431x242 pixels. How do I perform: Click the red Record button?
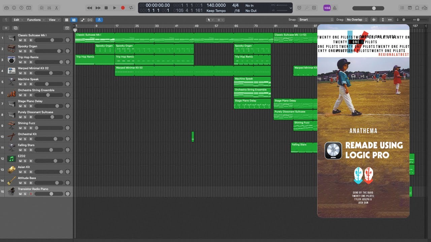[x=123, y=8]
